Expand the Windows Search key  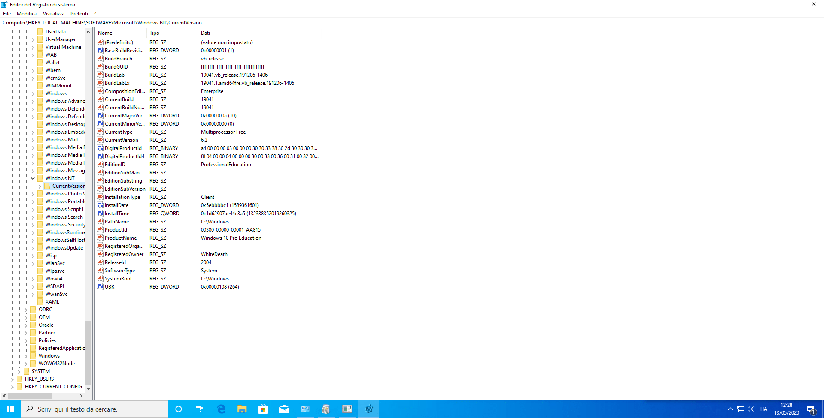(33, 217)
